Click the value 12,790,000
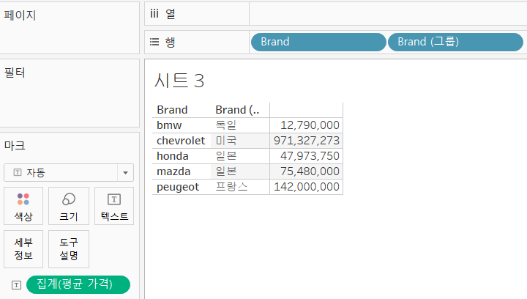This screenshot has width=527, height=299. [310, 125]
